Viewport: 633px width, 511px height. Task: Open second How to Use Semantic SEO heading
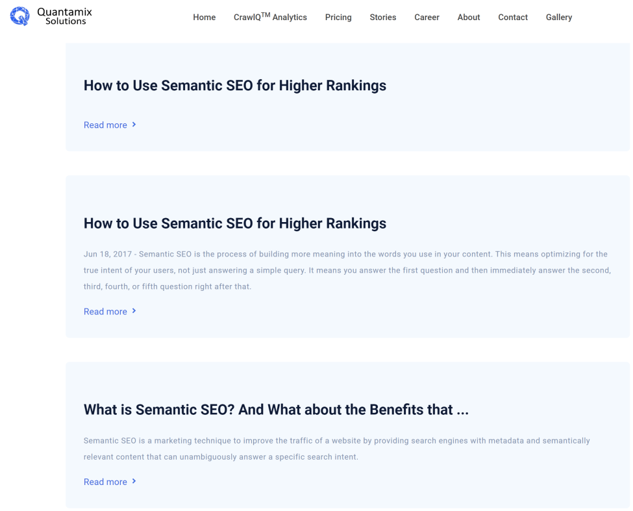pyautogui.click(x=234, y=223)
